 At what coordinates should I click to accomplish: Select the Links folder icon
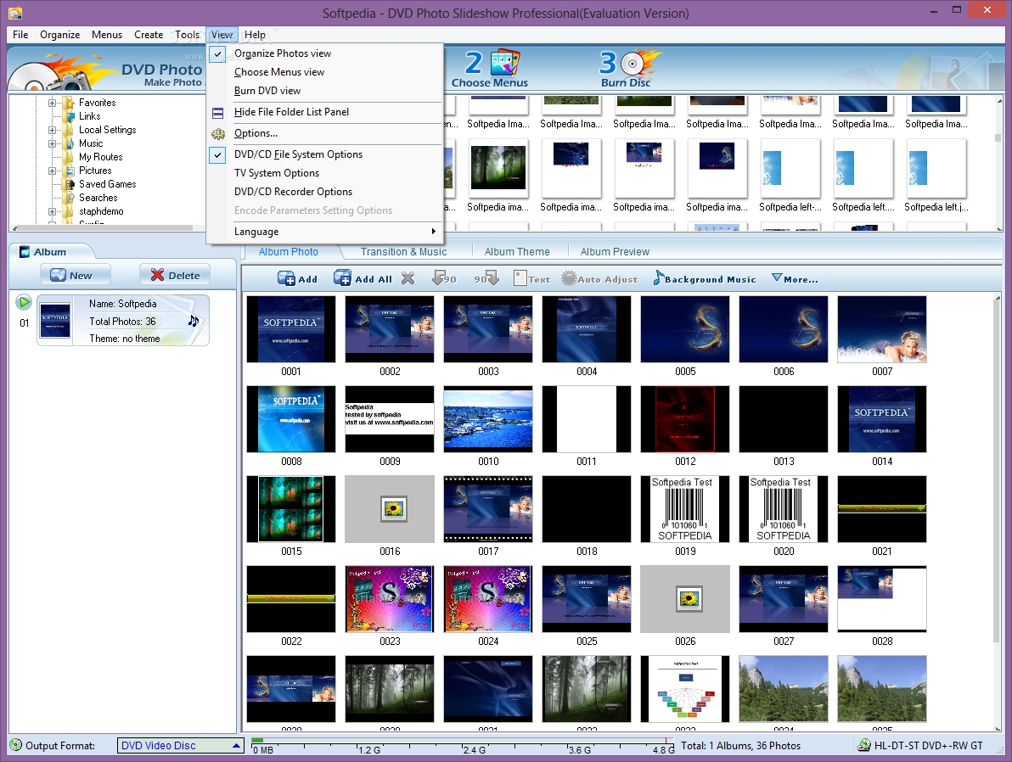(x=69, y=116)
